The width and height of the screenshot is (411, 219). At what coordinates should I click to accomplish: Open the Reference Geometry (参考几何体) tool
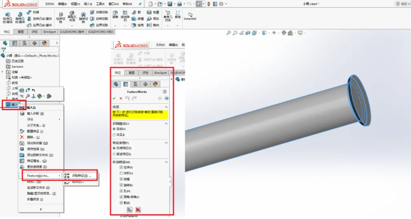point(167,16)
